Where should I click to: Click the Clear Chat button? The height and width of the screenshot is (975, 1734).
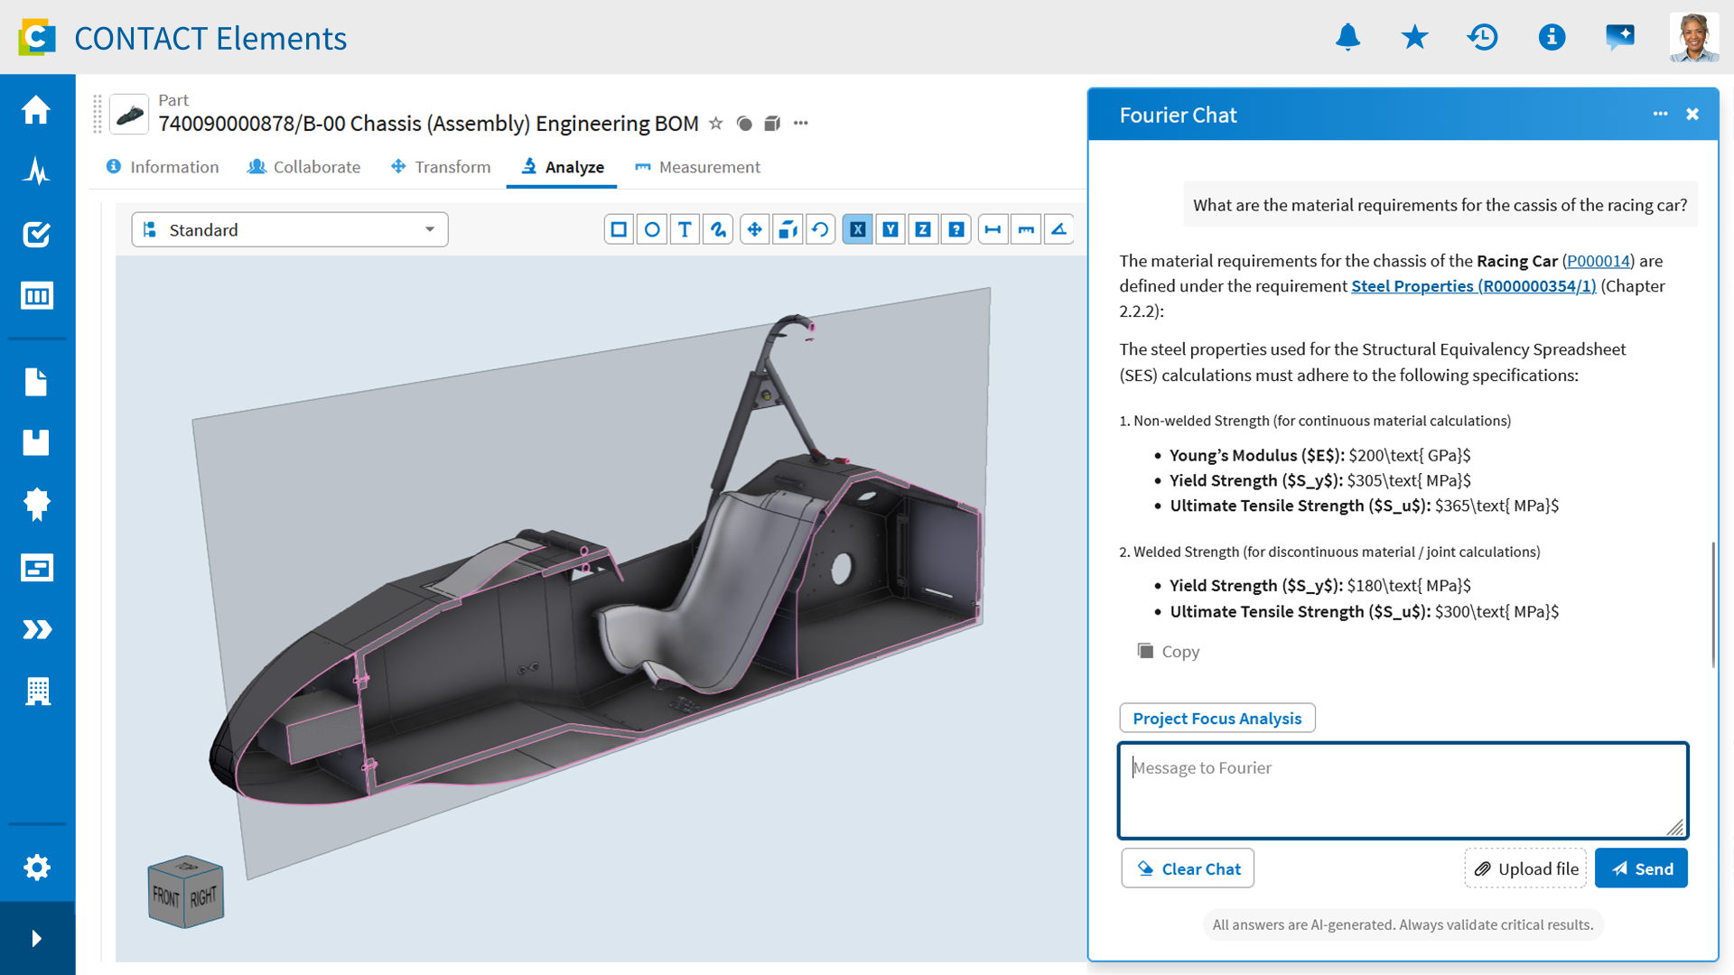point(1188,868)
